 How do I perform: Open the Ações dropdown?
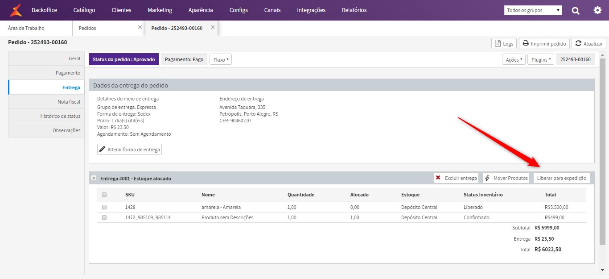pos(513,59)
